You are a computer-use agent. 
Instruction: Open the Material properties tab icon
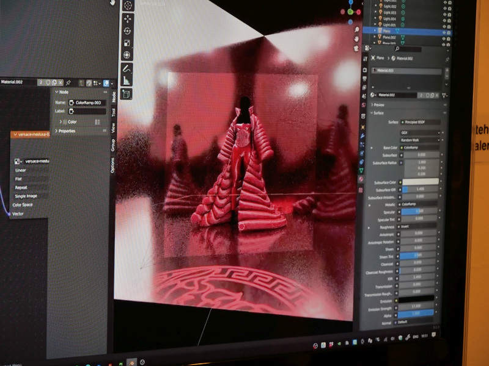pyautogui.click(x=361, y=179)
